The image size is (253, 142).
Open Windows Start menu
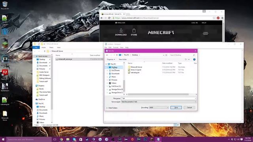pyautogui.click(x=3, y=139)
